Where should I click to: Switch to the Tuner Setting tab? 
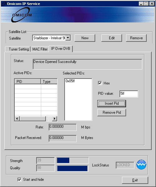[18, 49]
